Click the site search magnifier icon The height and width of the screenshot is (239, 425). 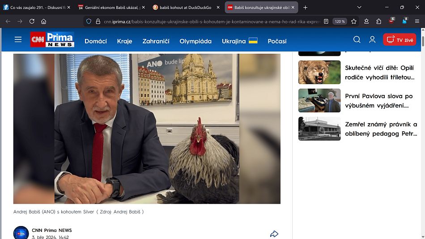(357, 40)
